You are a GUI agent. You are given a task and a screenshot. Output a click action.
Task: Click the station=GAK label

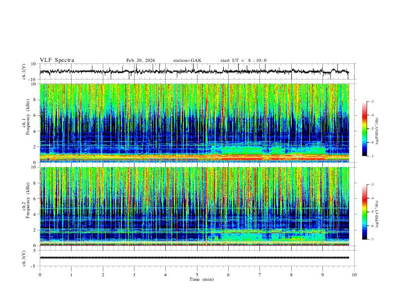click(x=187, y=60)
